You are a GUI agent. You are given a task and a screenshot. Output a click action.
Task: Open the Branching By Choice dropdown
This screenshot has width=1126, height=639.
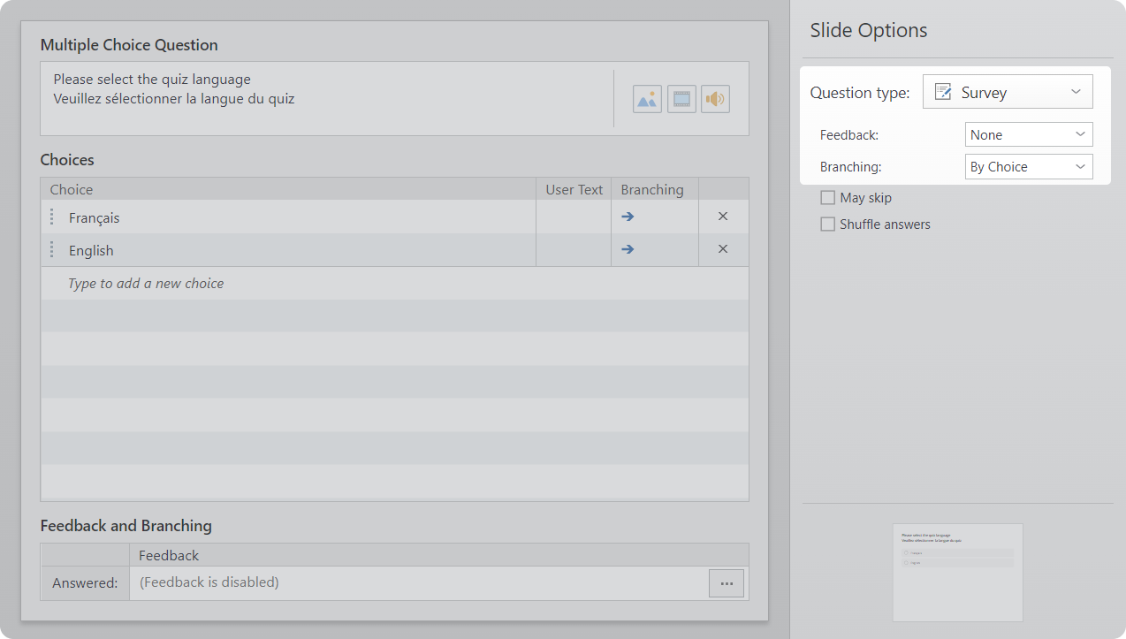(x=1028, y=167)
